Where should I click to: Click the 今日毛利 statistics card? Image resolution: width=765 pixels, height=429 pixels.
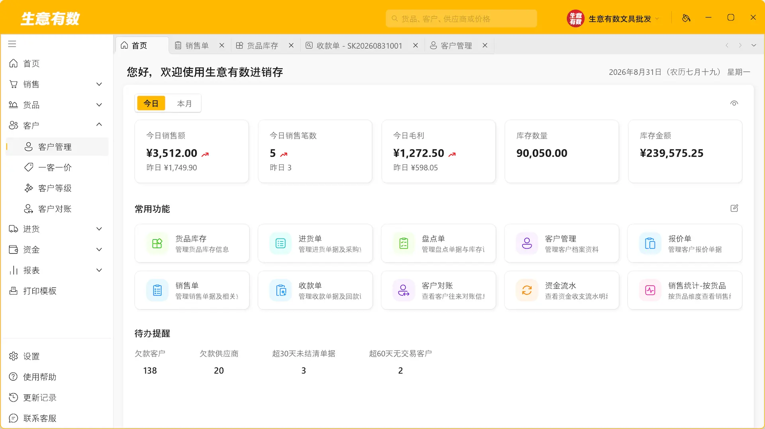coord(438,151)
